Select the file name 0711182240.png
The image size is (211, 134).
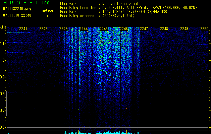pos(17,9)
